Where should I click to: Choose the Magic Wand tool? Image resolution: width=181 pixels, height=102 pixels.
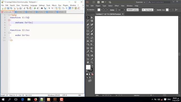pyautogui.click(x=88, y=21)
